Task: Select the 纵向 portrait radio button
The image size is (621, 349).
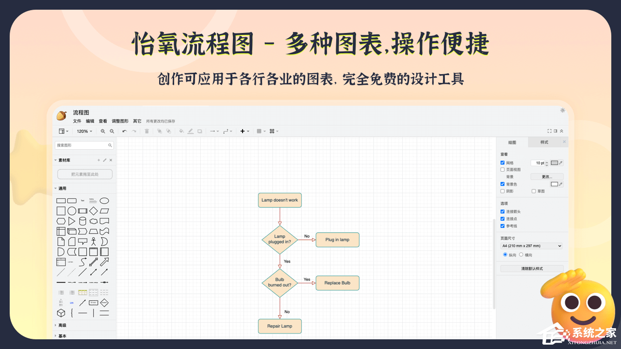Action: tap(505, 254)
